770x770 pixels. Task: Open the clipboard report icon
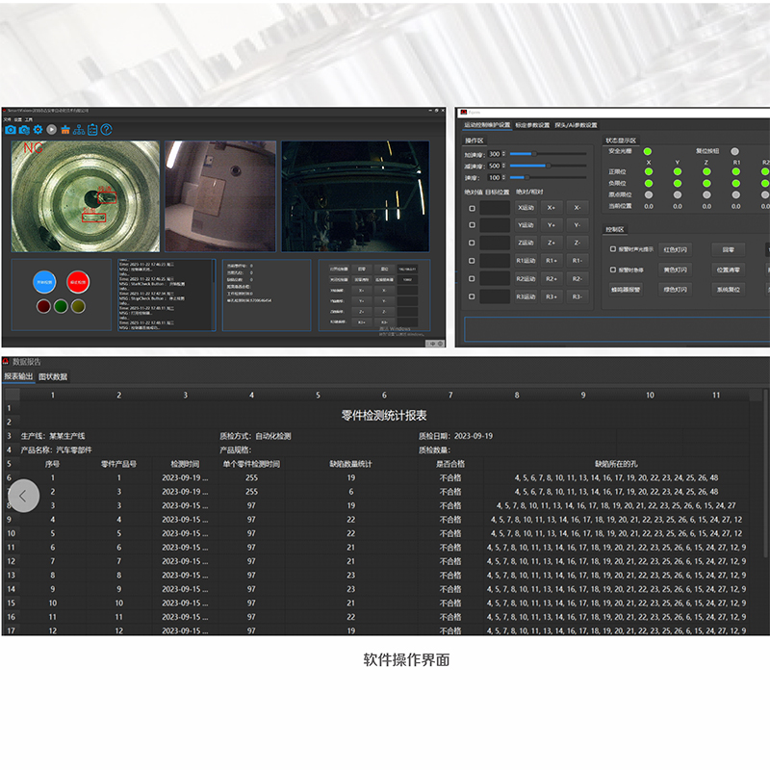click(92, 129)
